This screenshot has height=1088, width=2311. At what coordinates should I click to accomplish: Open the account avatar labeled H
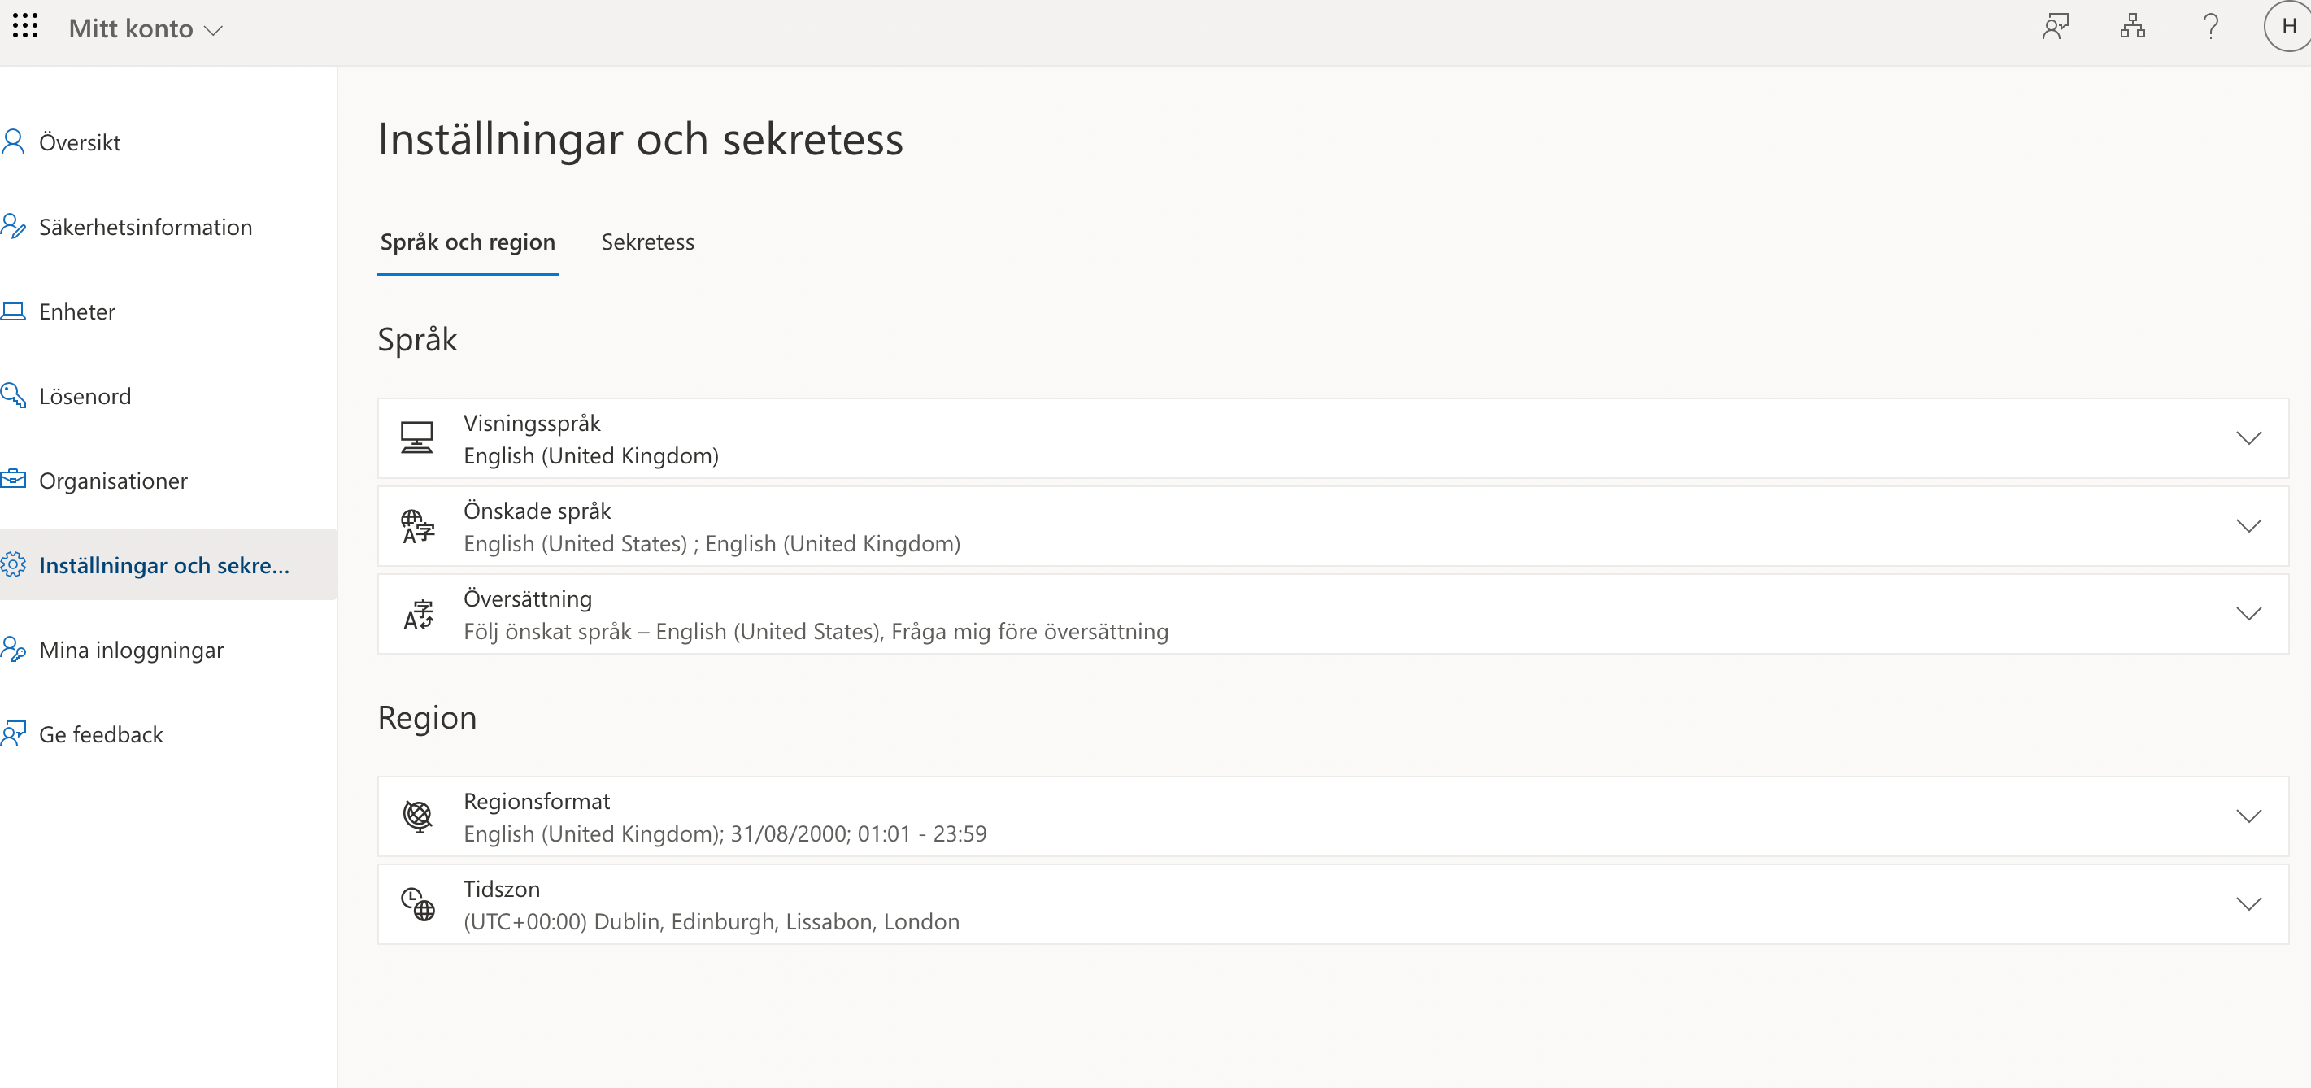coord(2288,27)
